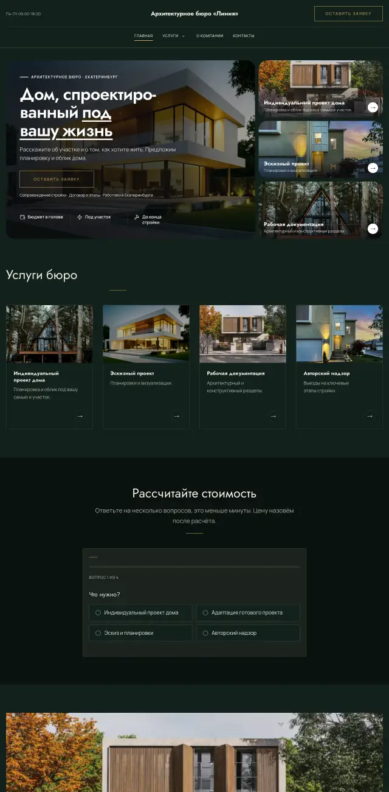Click the hero heading «Дом, спроектированный под вашу жизнь»
This screenshot has width=389, height=792.
click(88, 113)
